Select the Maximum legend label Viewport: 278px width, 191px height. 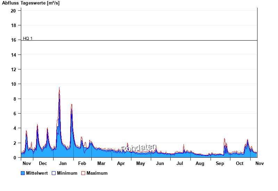(x=97, y=173)
